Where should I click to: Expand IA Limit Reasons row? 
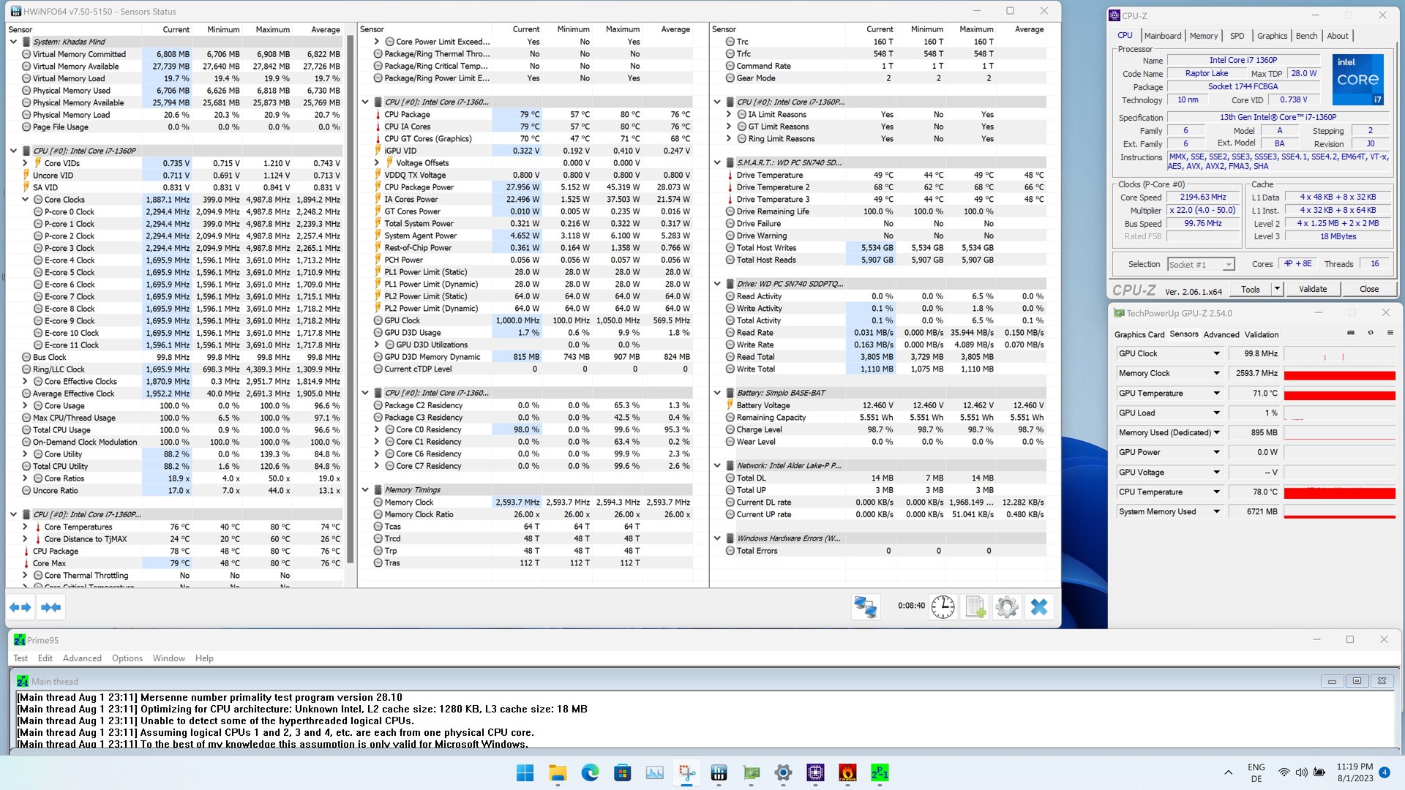(x=729, y=114)
